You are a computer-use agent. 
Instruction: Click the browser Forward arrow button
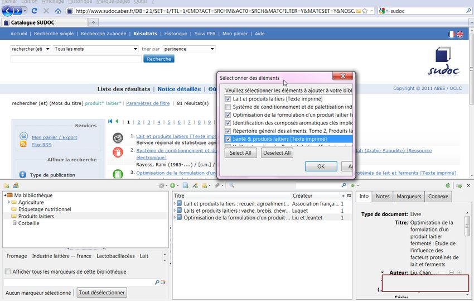tap(18, 11)
